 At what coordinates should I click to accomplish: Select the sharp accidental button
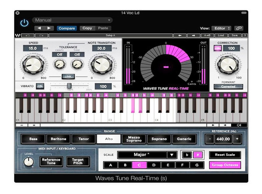pyautogui.click(x=198, y=155)
